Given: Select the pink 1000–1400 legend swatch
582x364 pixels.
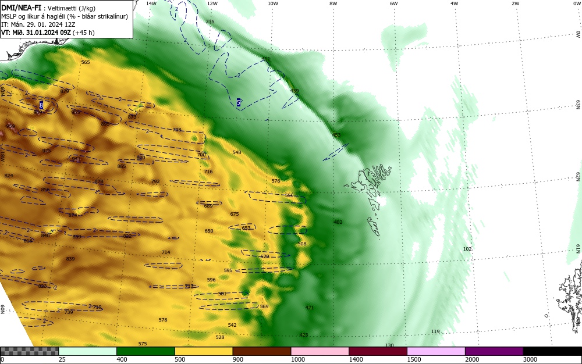Looking at the screenshot, I should click(320, 351).
